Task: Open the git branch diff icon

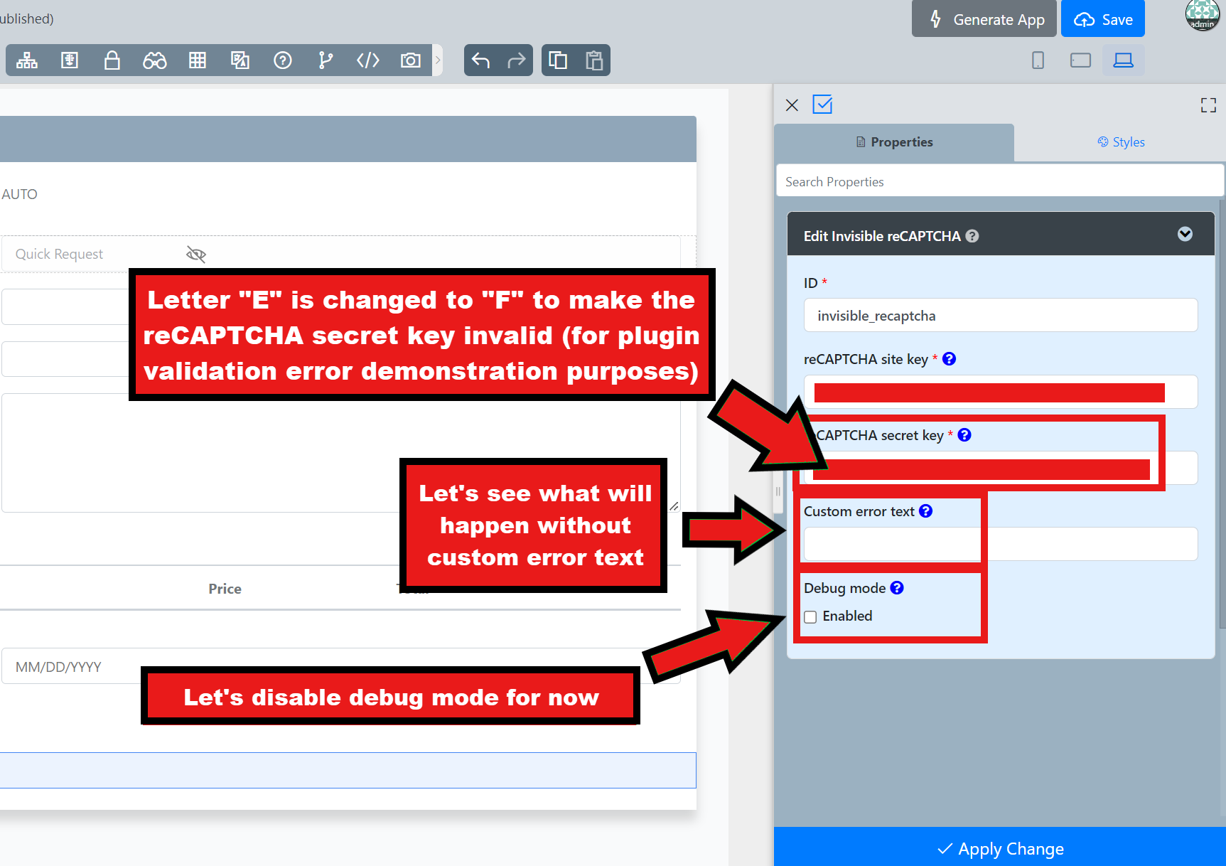Action: (x=326, y=60)
